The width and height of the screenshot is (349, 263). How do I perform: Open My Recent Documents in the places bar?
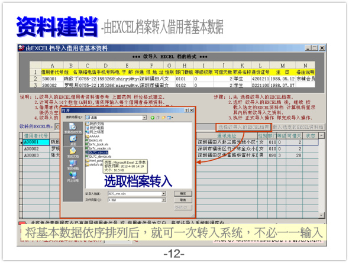click(73, 128)
